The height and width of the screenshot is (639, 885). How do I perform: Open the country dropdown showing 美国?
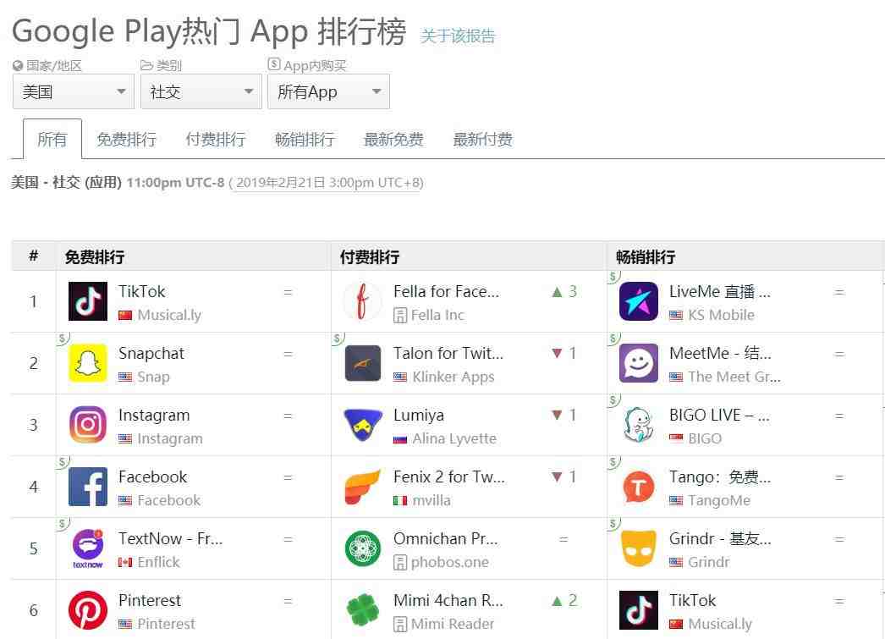(74, 91)
